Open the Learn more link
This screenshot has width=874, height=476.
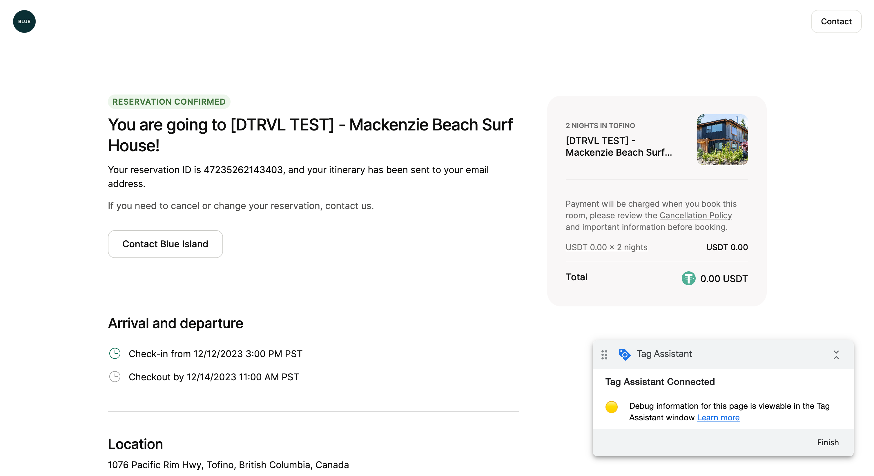(x=718, y=417)
